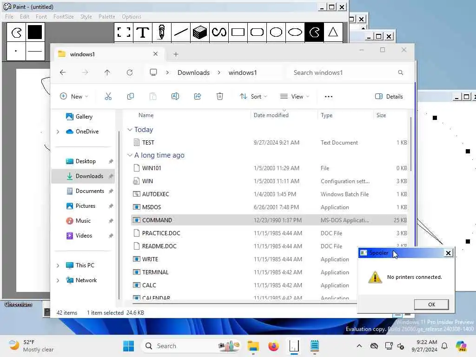This screenshot has height=357, width=476.
Task: Choose the curve tool in Paint
Action: [x=219, y=32]
